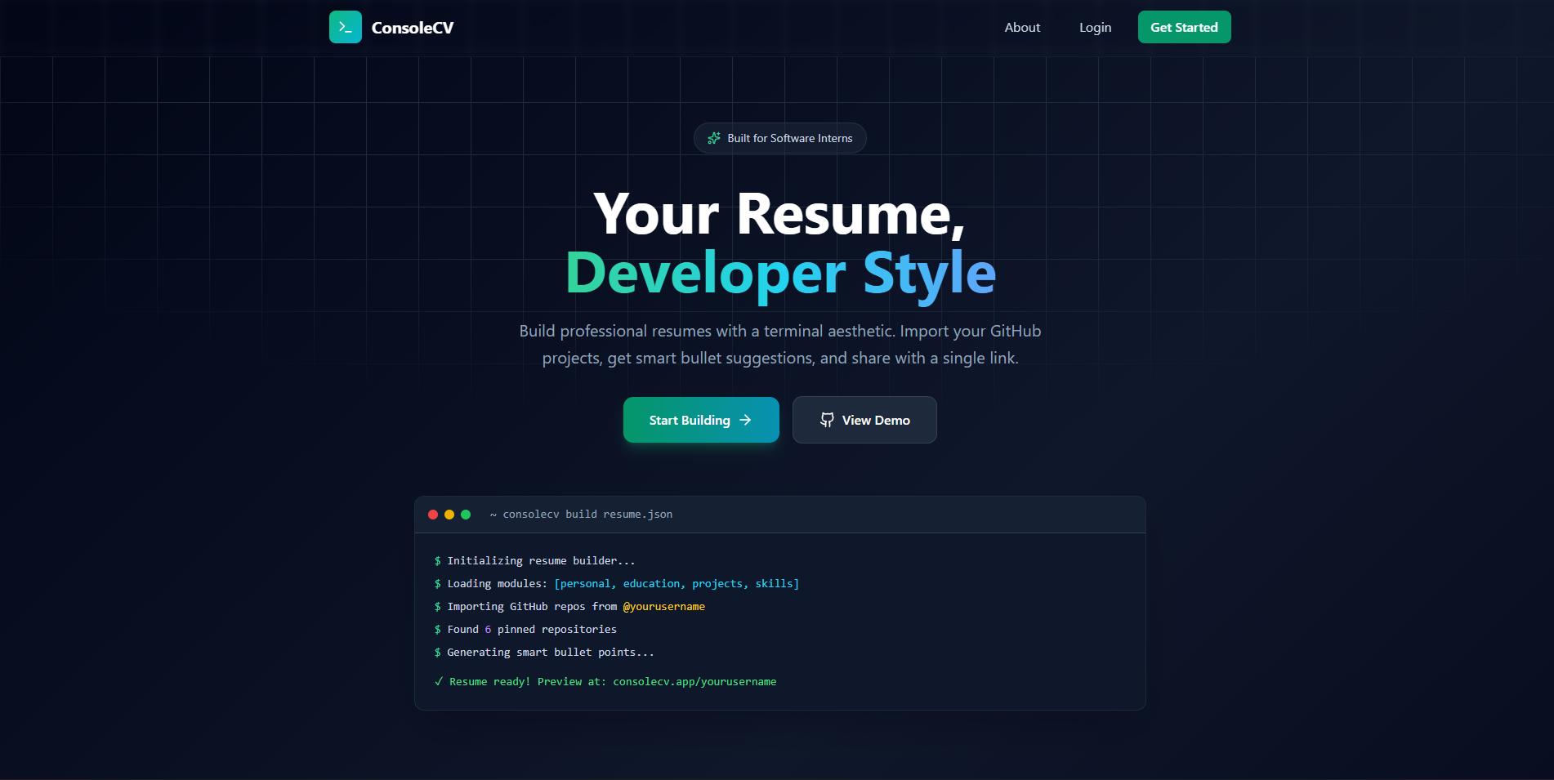
Task: Click the sparkle icon in the badge
Action: (714, 138)
